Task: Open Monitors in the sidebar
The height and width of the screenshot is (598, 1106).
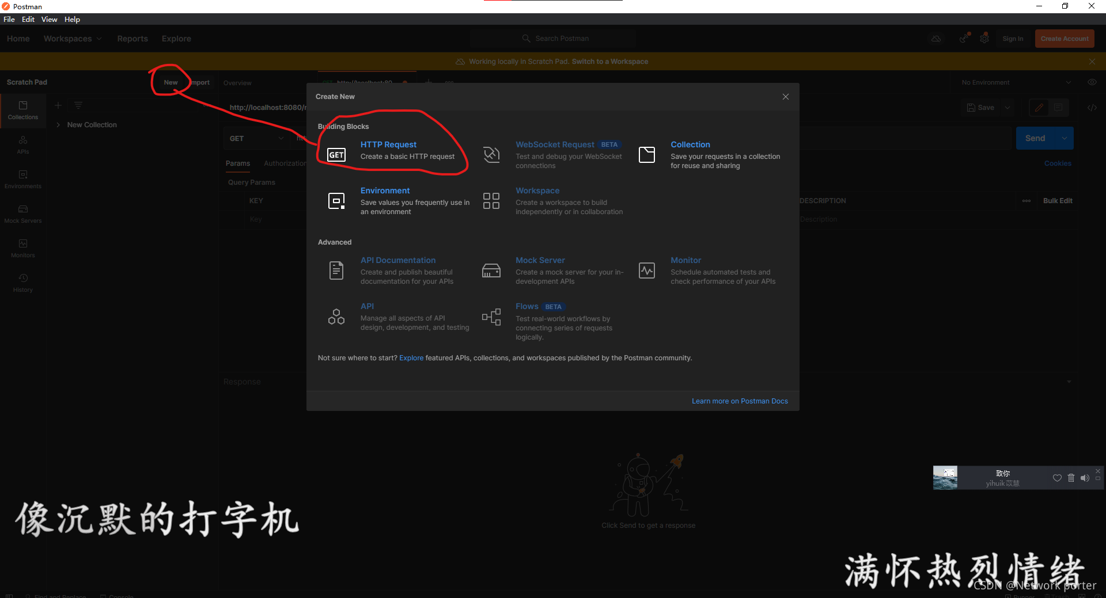Action: [x=23, y=249]
